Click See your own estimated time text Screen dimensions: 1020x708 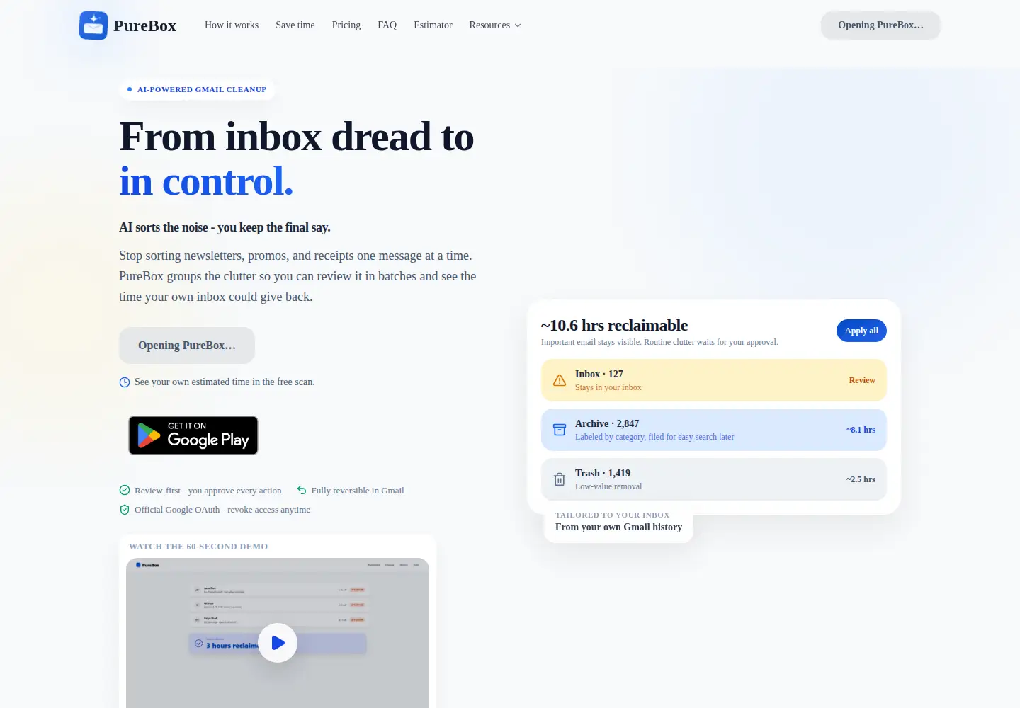(x=225, y=382)
